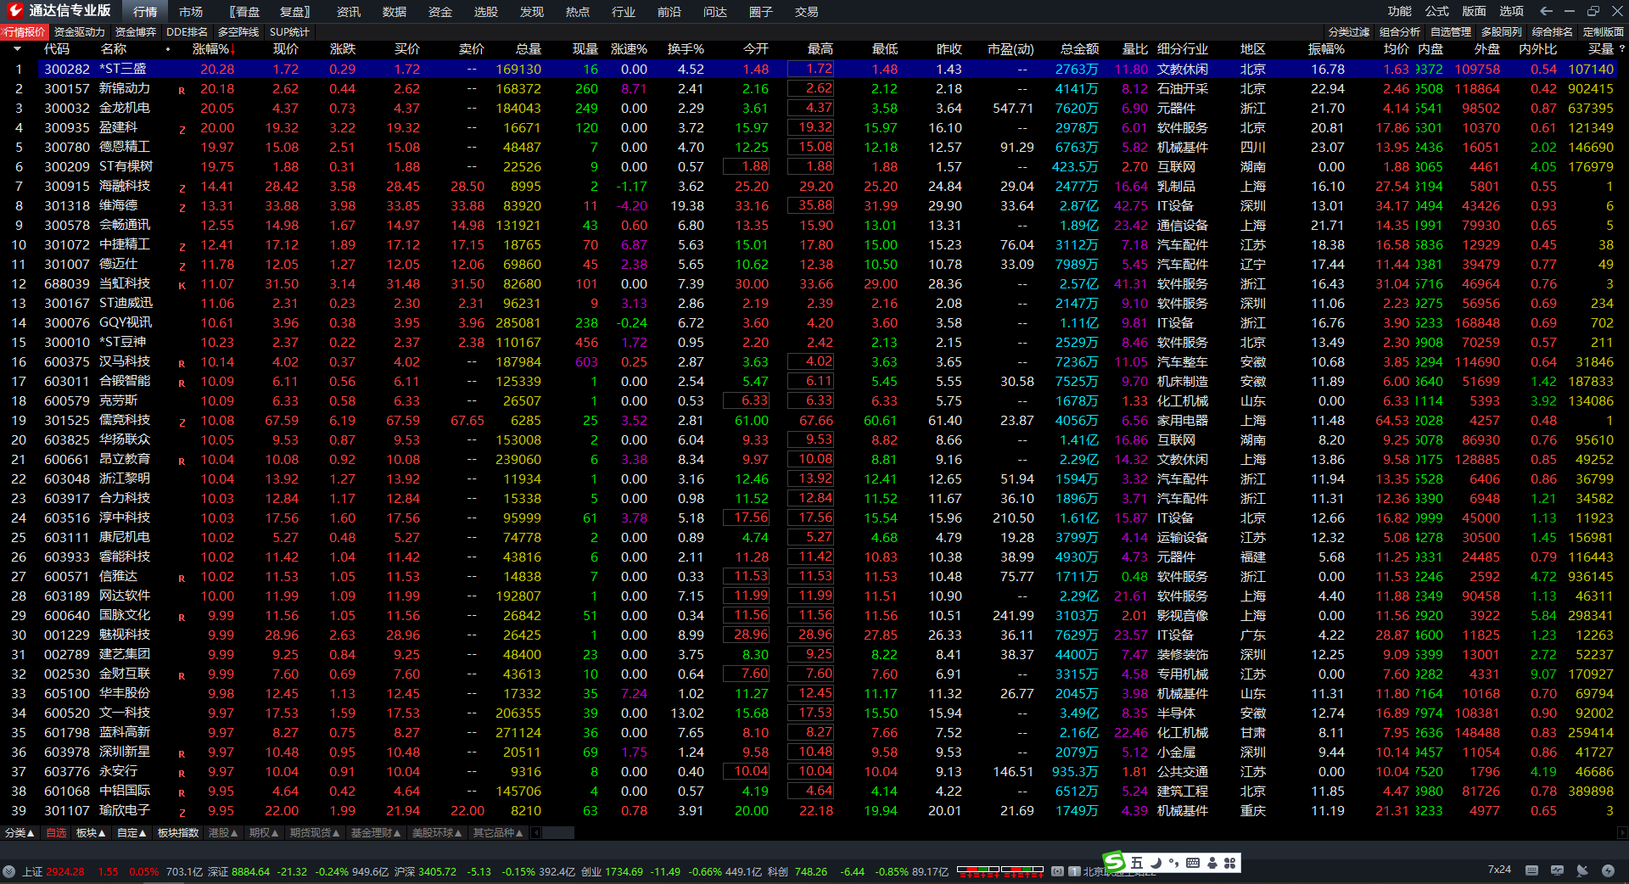Click the horizontal scrollbar after 其它品种
The image size is (1629, 884).
click(x=558, y=833)
